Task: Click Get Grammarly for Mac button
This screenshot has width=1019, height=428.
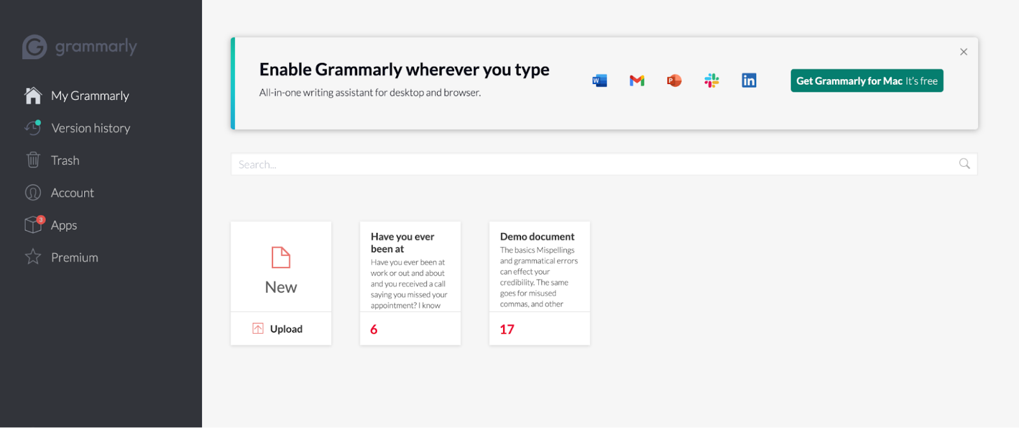Action: pos(867,81)
